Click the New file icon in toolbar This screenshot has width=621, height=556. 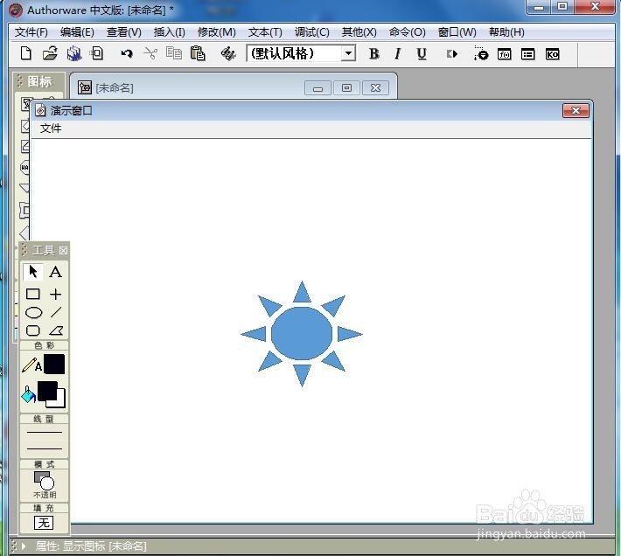coord(26,53)
